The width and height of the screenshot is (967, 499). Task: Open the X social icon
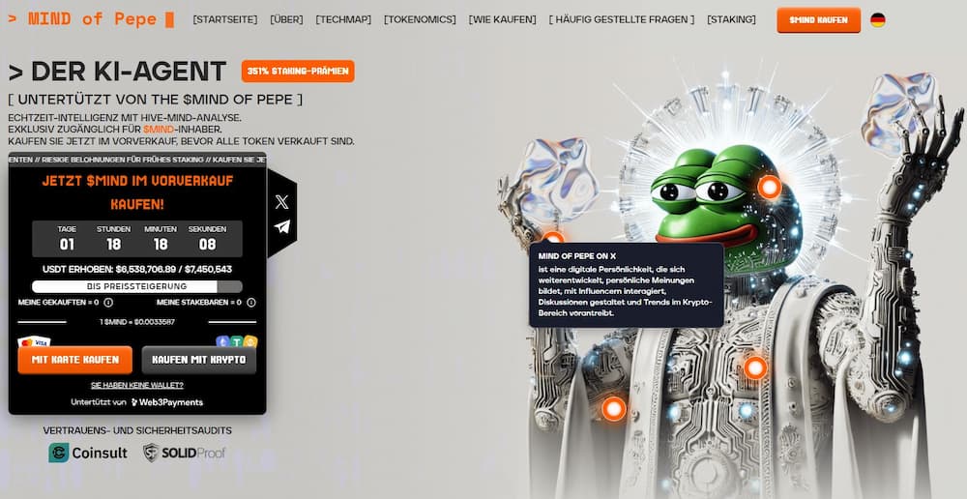tap(281, 202)
